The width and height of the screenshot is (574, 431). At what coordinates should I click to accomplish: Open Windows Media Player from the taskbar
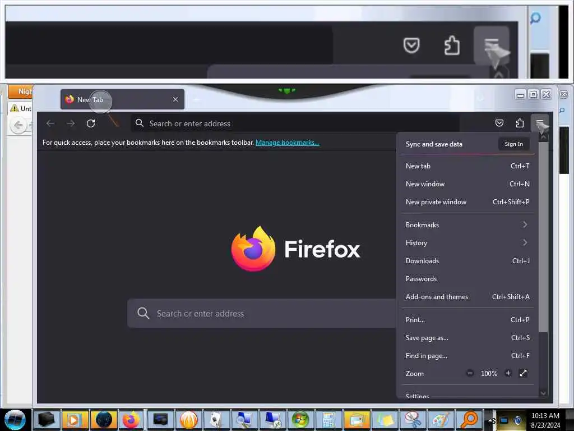[75, 420]
